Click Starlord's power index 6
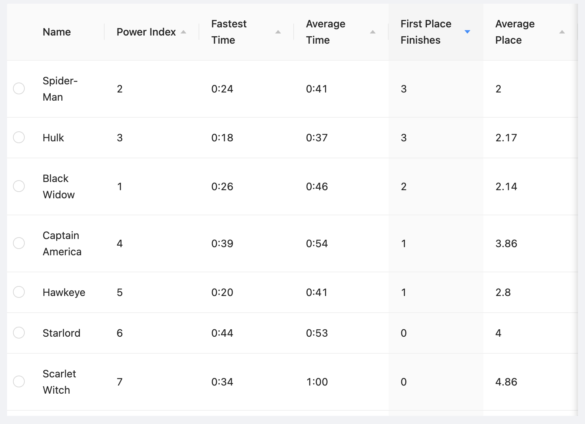Viewport: 585px width, 424px height. tap(120, 333)
